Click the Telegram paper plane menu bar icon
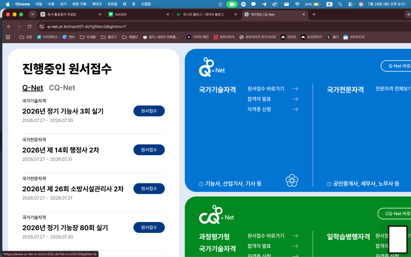Screen dimensions: 411x257 click(x=264, y=4)
